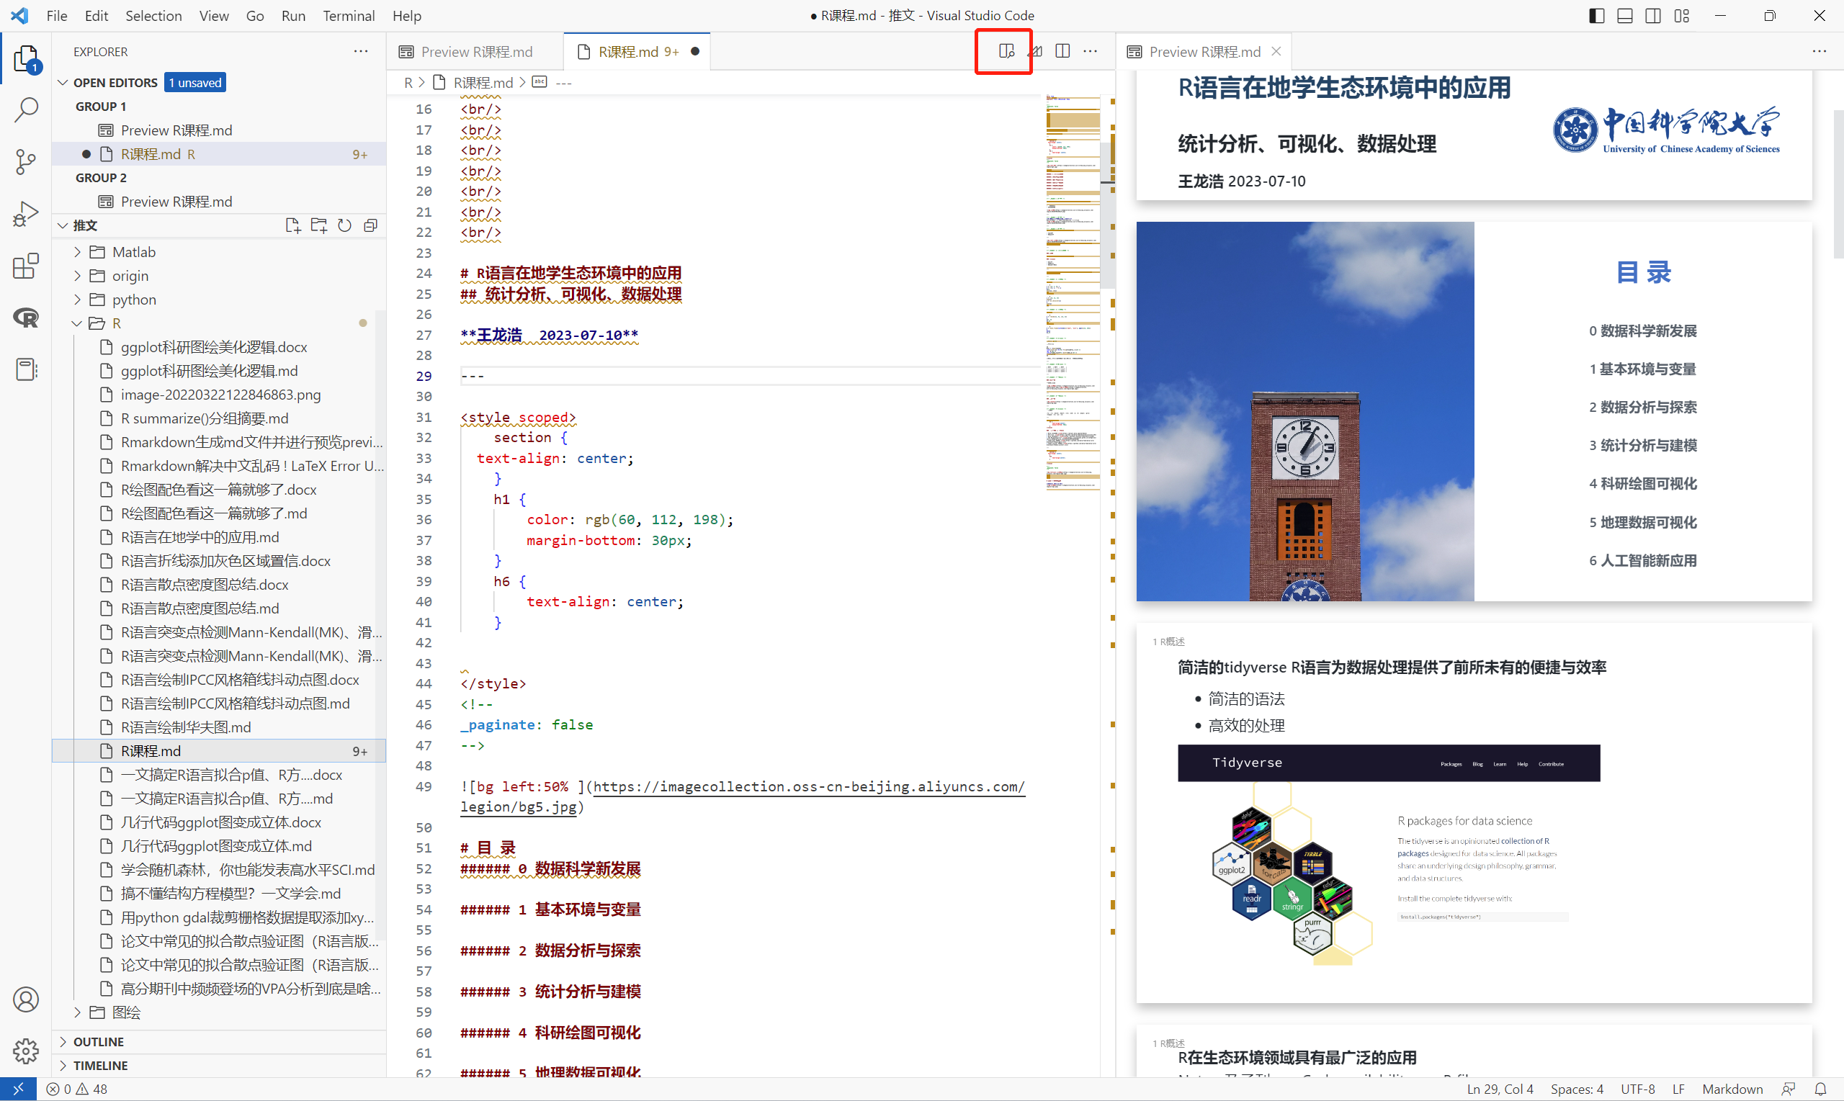This screenshot has width=1844, height=1101.
Task: Open the Terminal menu
Action: (348, 16)
